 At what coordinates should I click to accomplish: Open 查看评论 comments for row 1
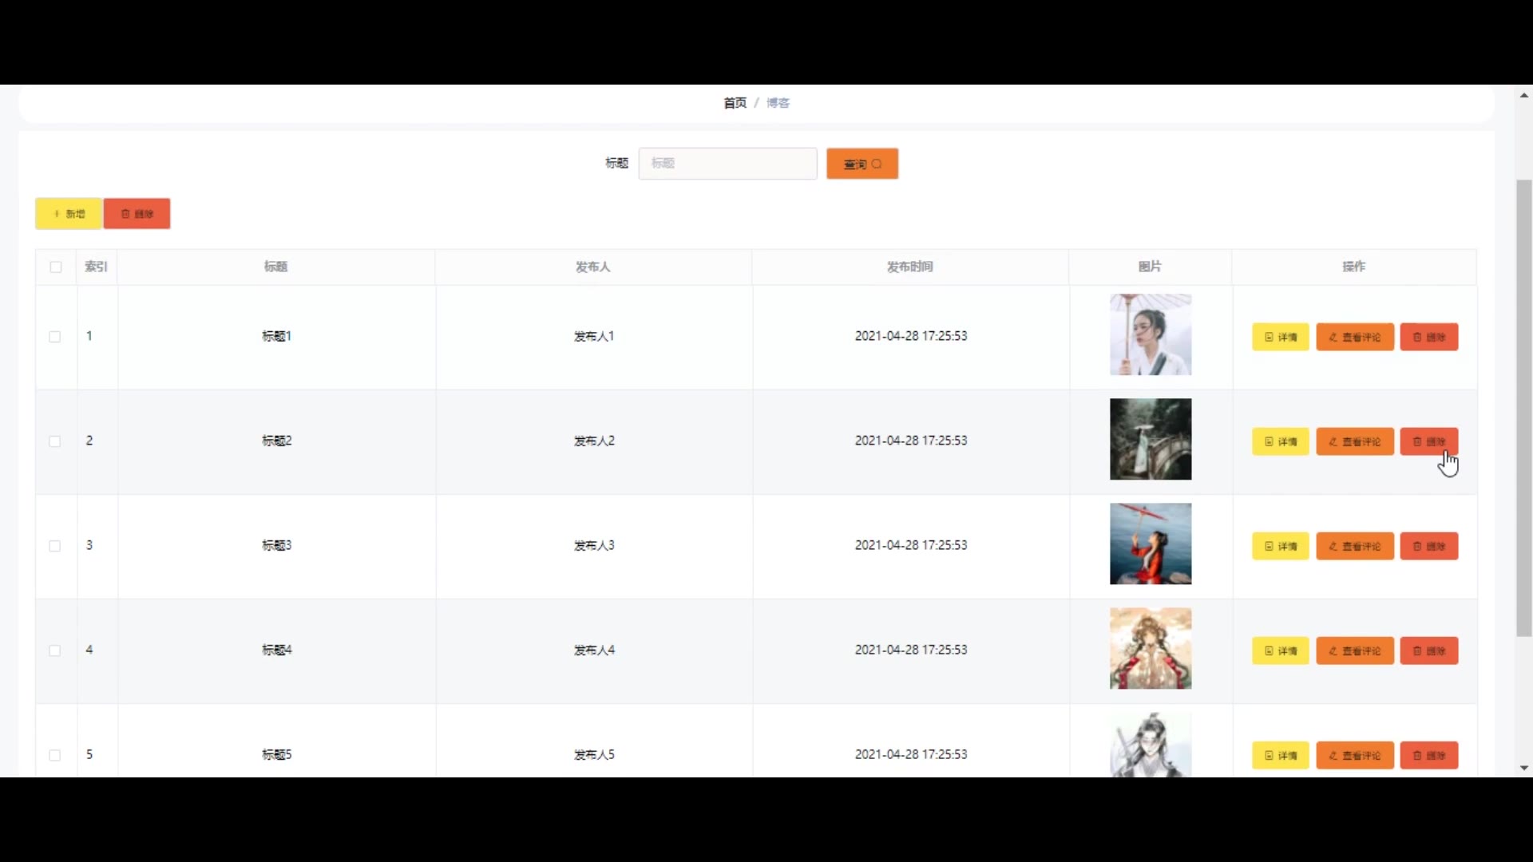click(1354, 337)
